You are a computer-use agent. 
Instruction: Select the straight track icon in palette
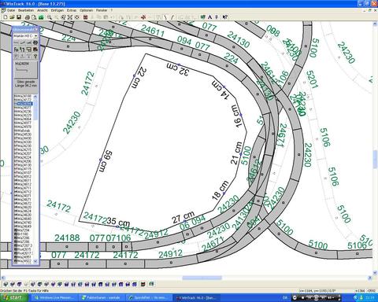[17, 42]
